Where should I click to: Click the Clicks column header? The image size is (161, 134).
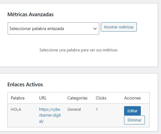tap(101, 98)
